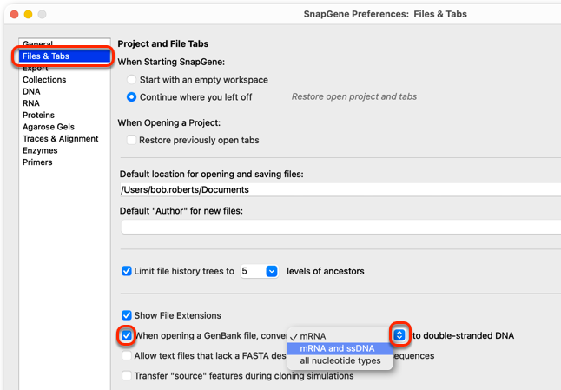Image resolution: width=561 pixels, height=390 pixels.
Task: Select Continue where you left off
Action: [132, 97]
